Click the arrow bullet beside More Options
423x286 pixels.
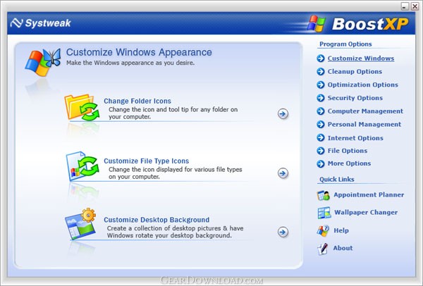321,163
